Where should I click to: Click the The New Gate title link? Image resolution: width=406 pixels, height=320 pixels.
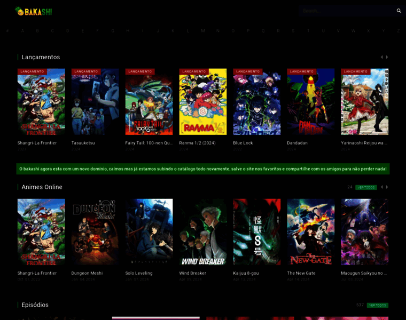click(301, 273)
